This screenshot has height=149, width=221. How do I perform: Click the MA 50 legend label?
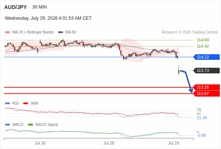coord(71,32)
